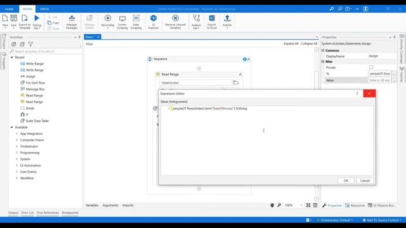
Task: Click Remove Unused Variables
Action: tap(175, 22)
